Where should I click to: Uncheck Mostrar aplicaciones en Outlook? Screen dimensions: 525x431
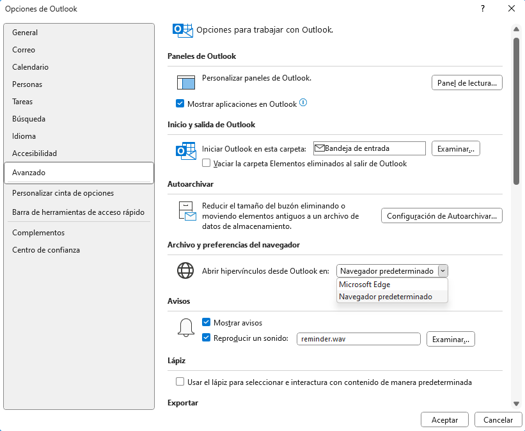[x=180, y=104]
